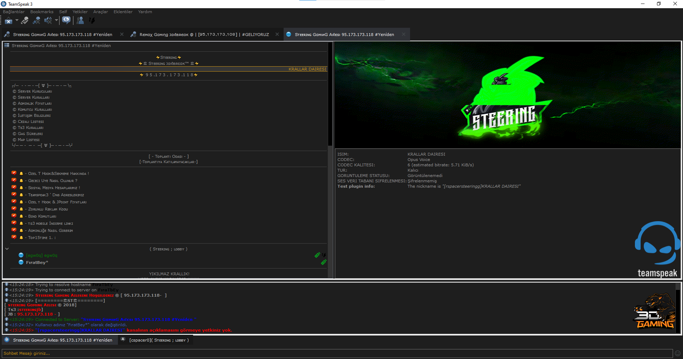The image size is (683, 359).
Task: Activate the microphone toolbar icon
Action: [25, 21]
